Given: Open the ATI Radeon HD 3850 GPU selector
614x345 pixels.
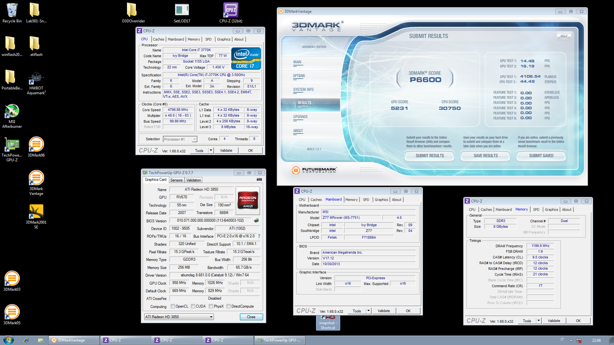Looking at the screenshot, I should tap(179, 317).
